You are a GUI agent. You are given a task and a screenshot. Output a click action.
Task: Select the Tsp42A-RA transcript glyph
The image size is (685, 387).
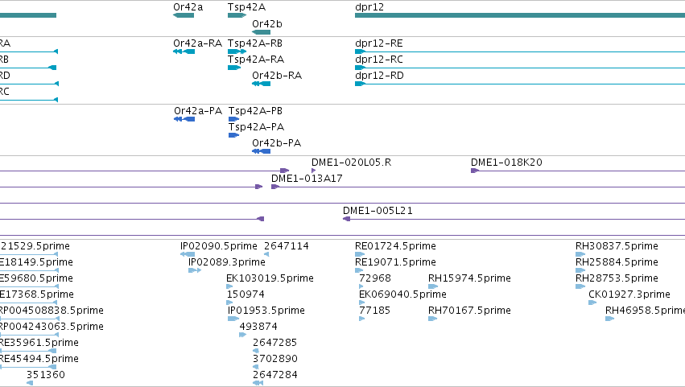tap(234, 68)
